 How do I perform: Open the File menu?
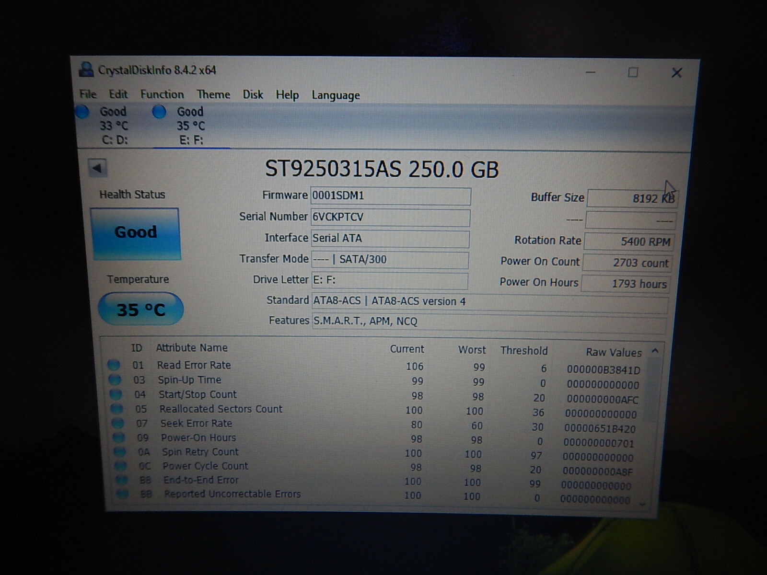click(x=88, y=94)
